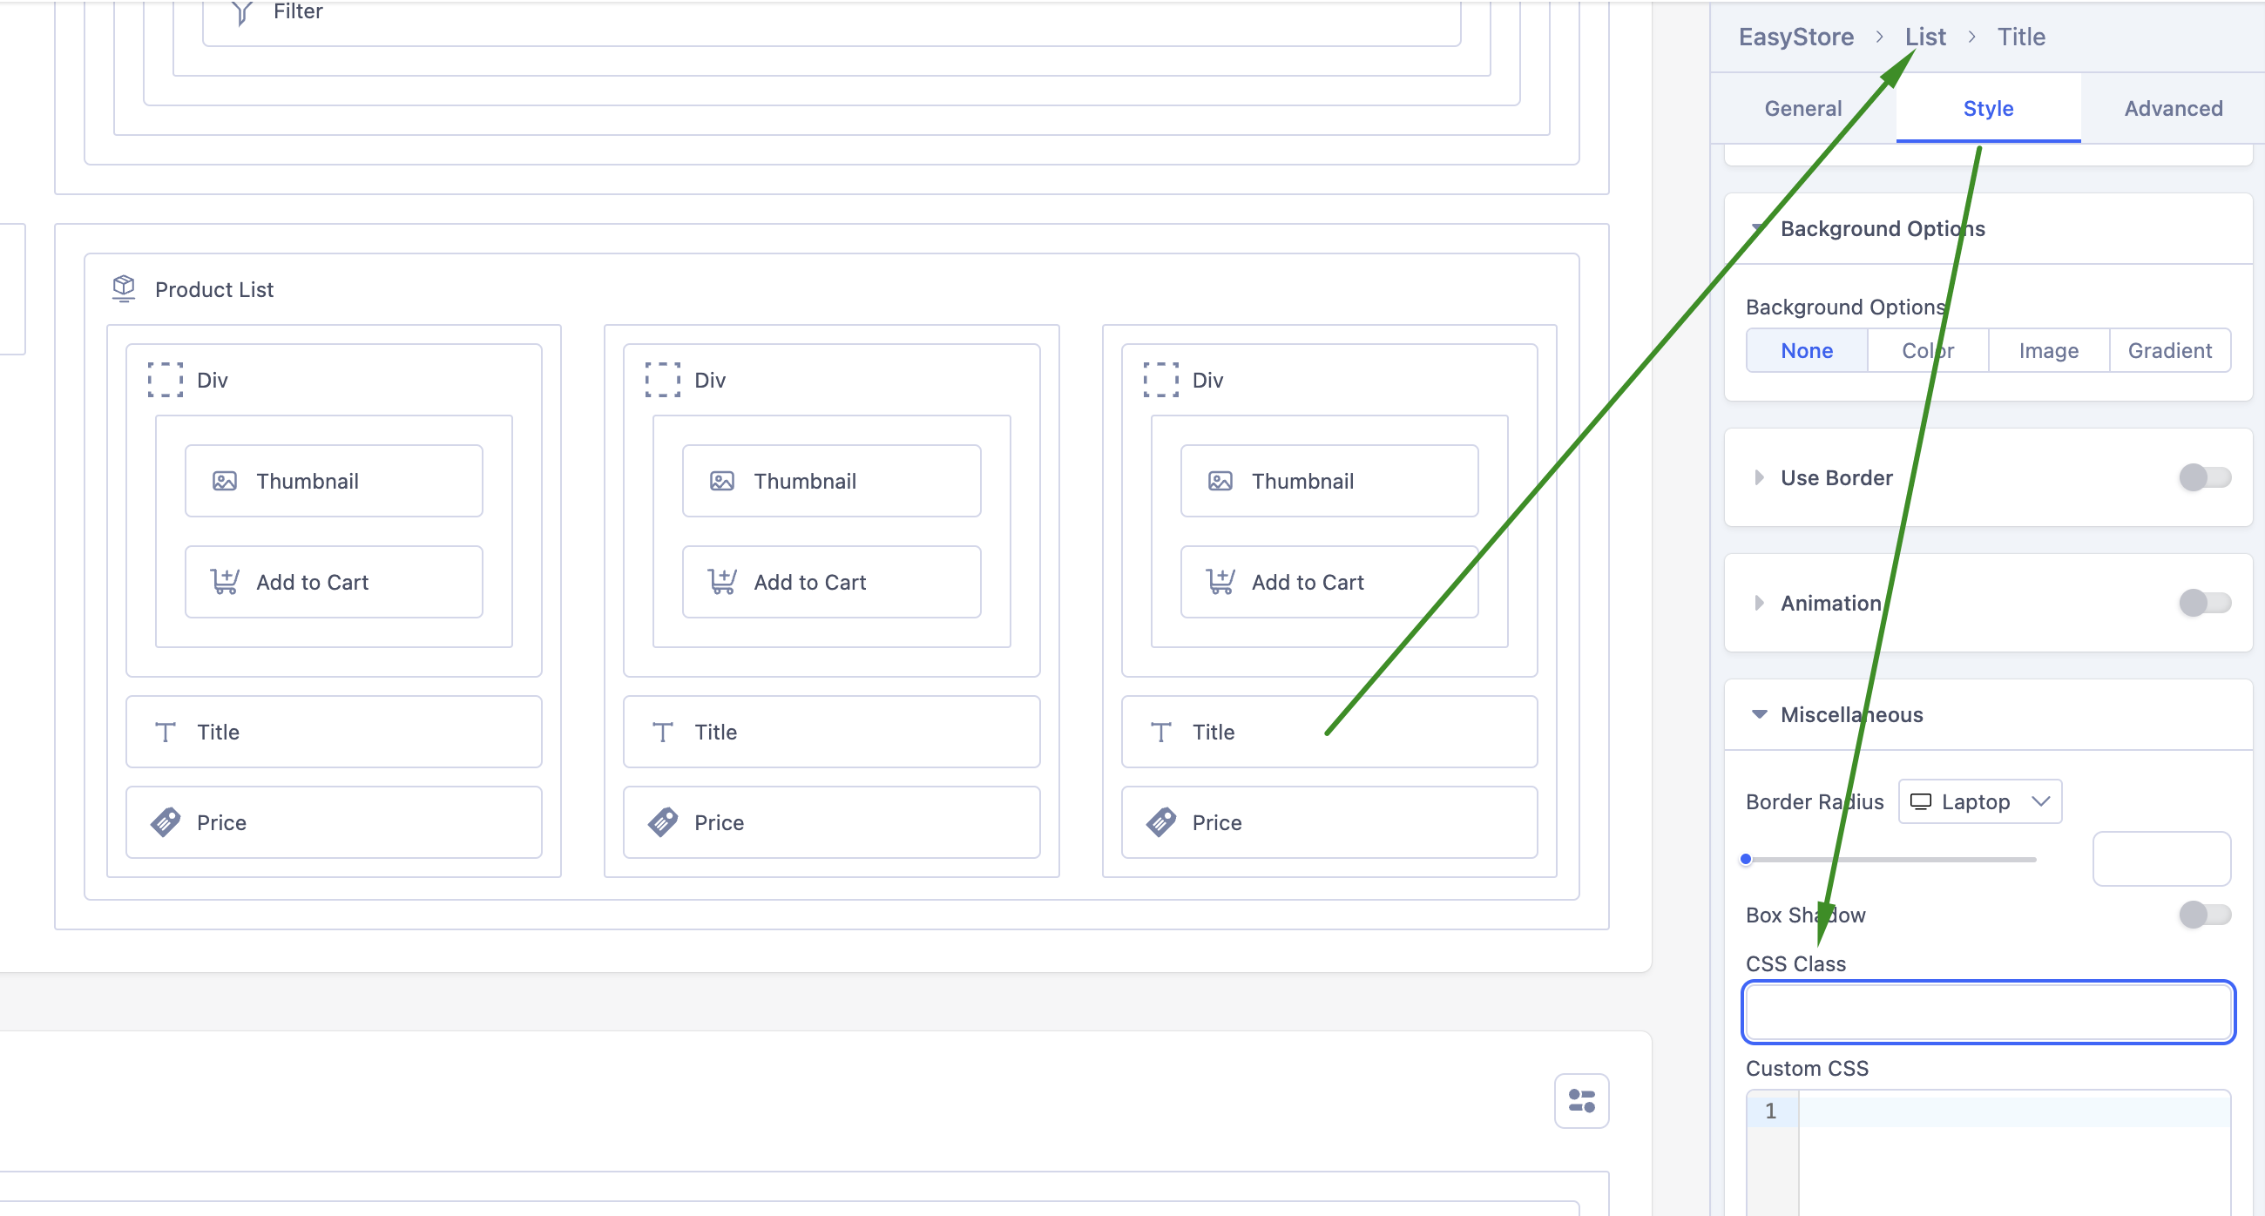2265x1216 pixels.
Task: Switch to the General tab
Action: [1802, 108]
